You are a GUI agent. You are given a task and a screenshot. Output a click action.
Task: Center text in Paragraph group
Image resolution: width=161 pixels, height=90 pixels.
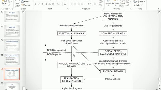click(75, 4)
